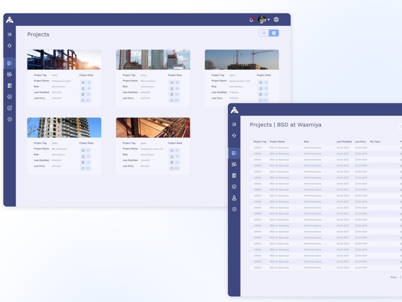
Task: Click the time stat 345 on BSD at Wasmiya card
Action: pyautogui.click(x=174, y=100)
